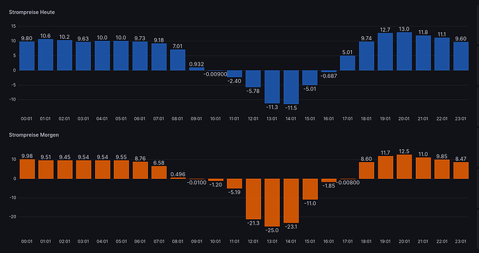Select the orange -5.19 bar at 11:01
Image resolution: width=479 pixels, height=253 pixels.
(235, 184)
